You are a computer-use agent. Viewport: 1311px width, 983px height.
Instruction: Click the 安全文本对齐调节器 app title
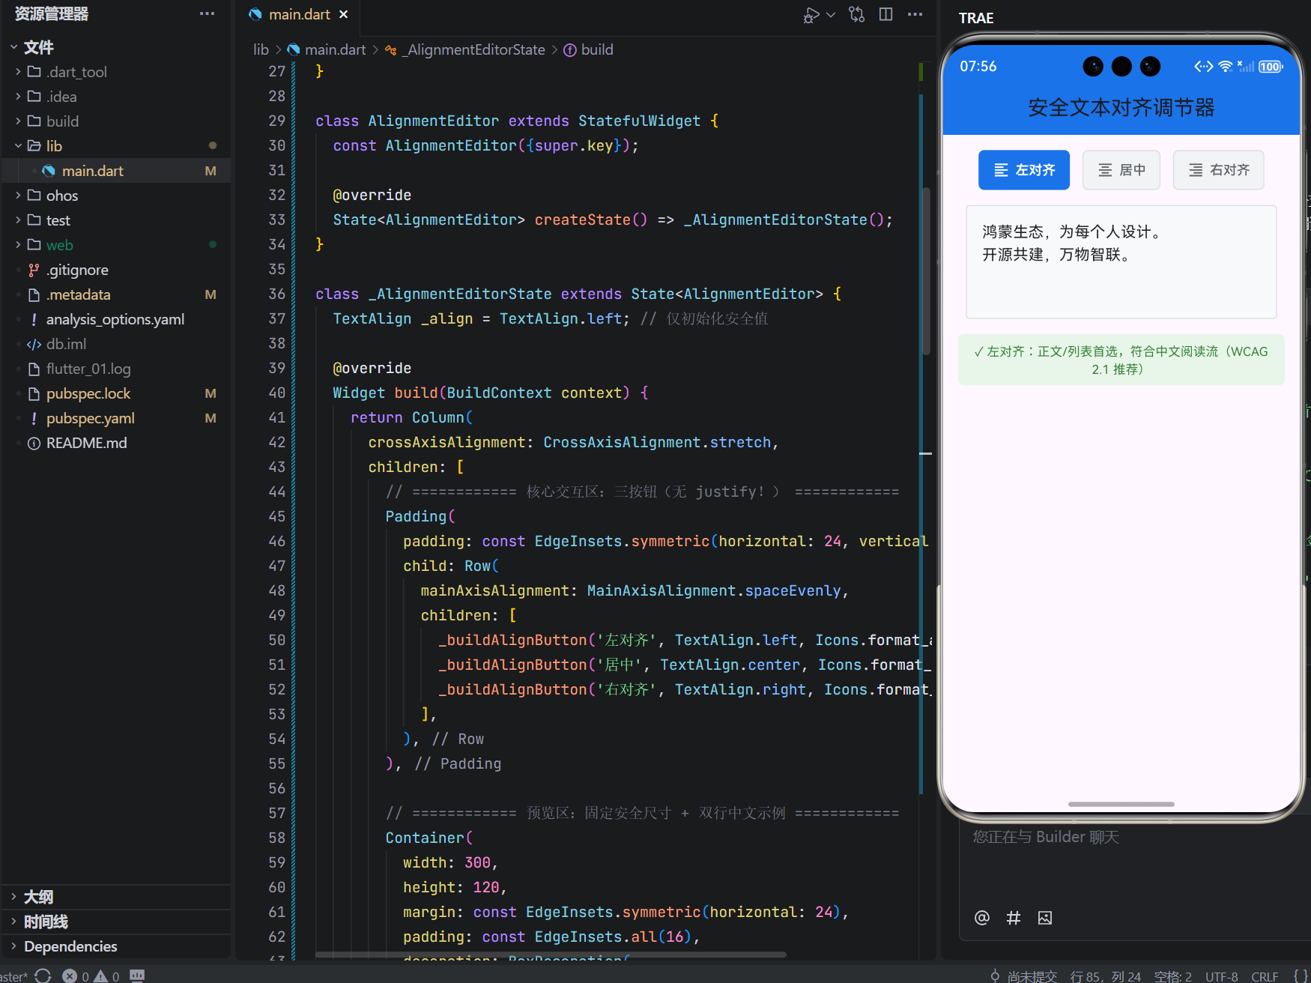pyautogui.click(x=1121, y=108)
